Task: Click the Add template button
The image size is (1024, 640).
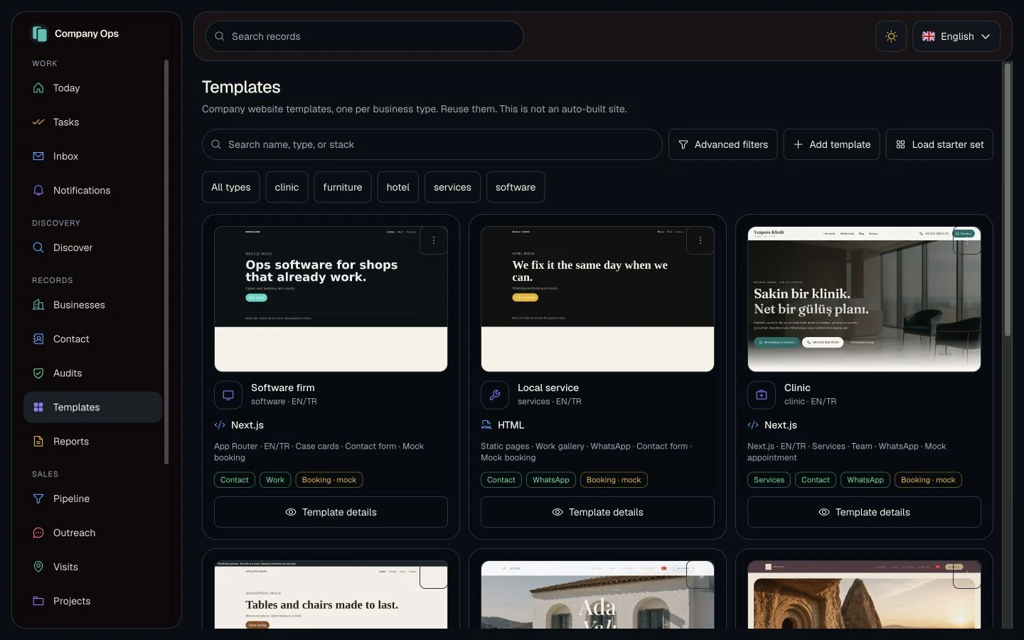Action: (831, 144)
